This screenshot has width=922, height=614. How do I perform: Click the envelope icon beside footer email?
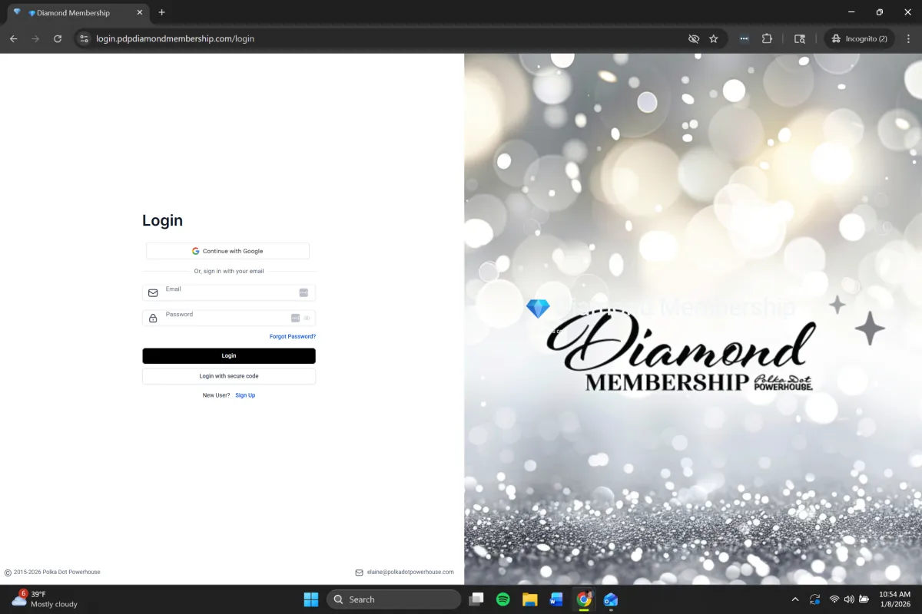click(359, 573)
